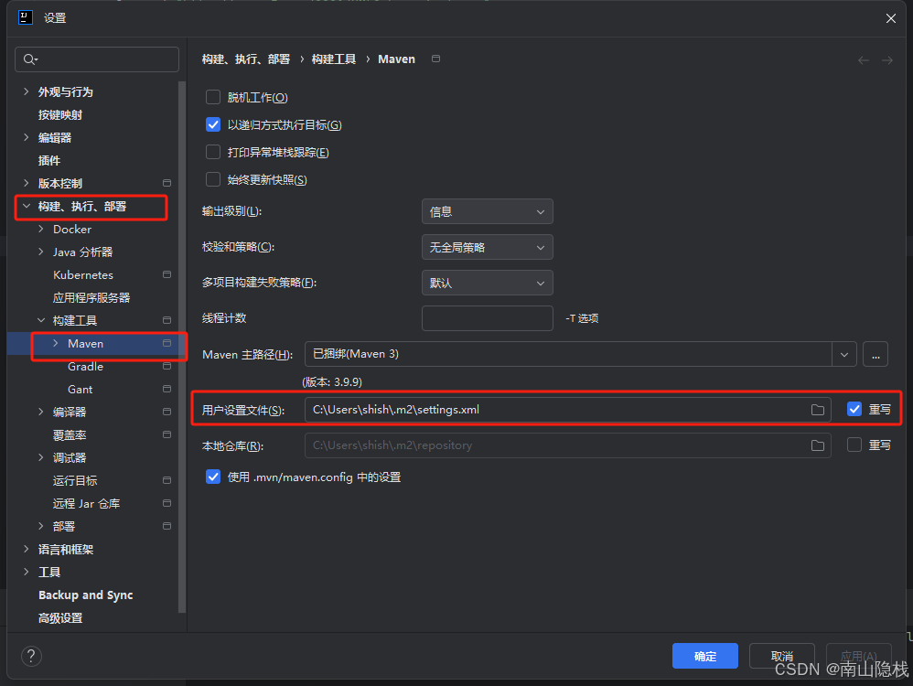
Task: Collapse the 构建、执行、部署 tree node
Action: coord(27,206)
